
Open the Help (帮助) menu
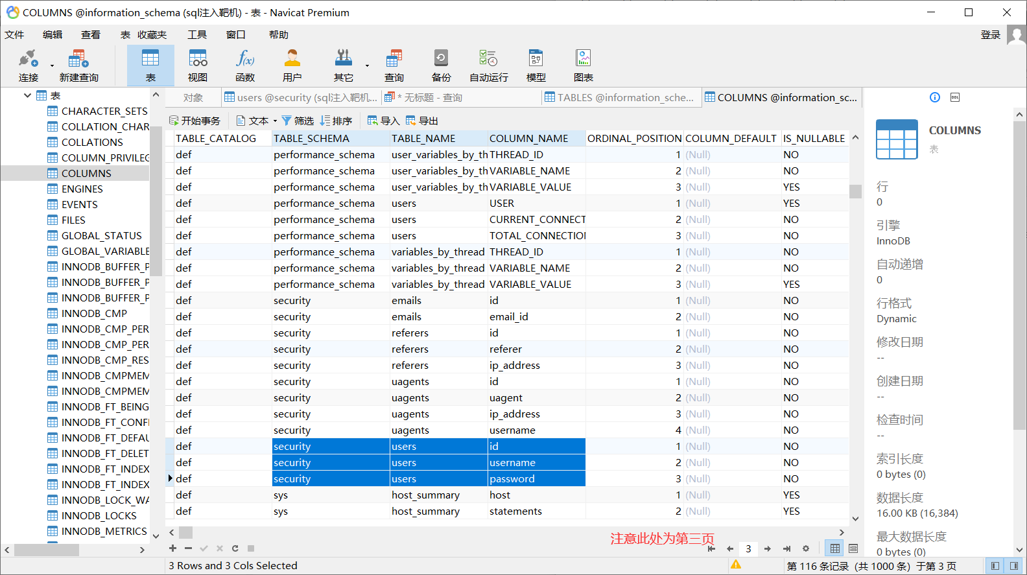click(279, 34)
